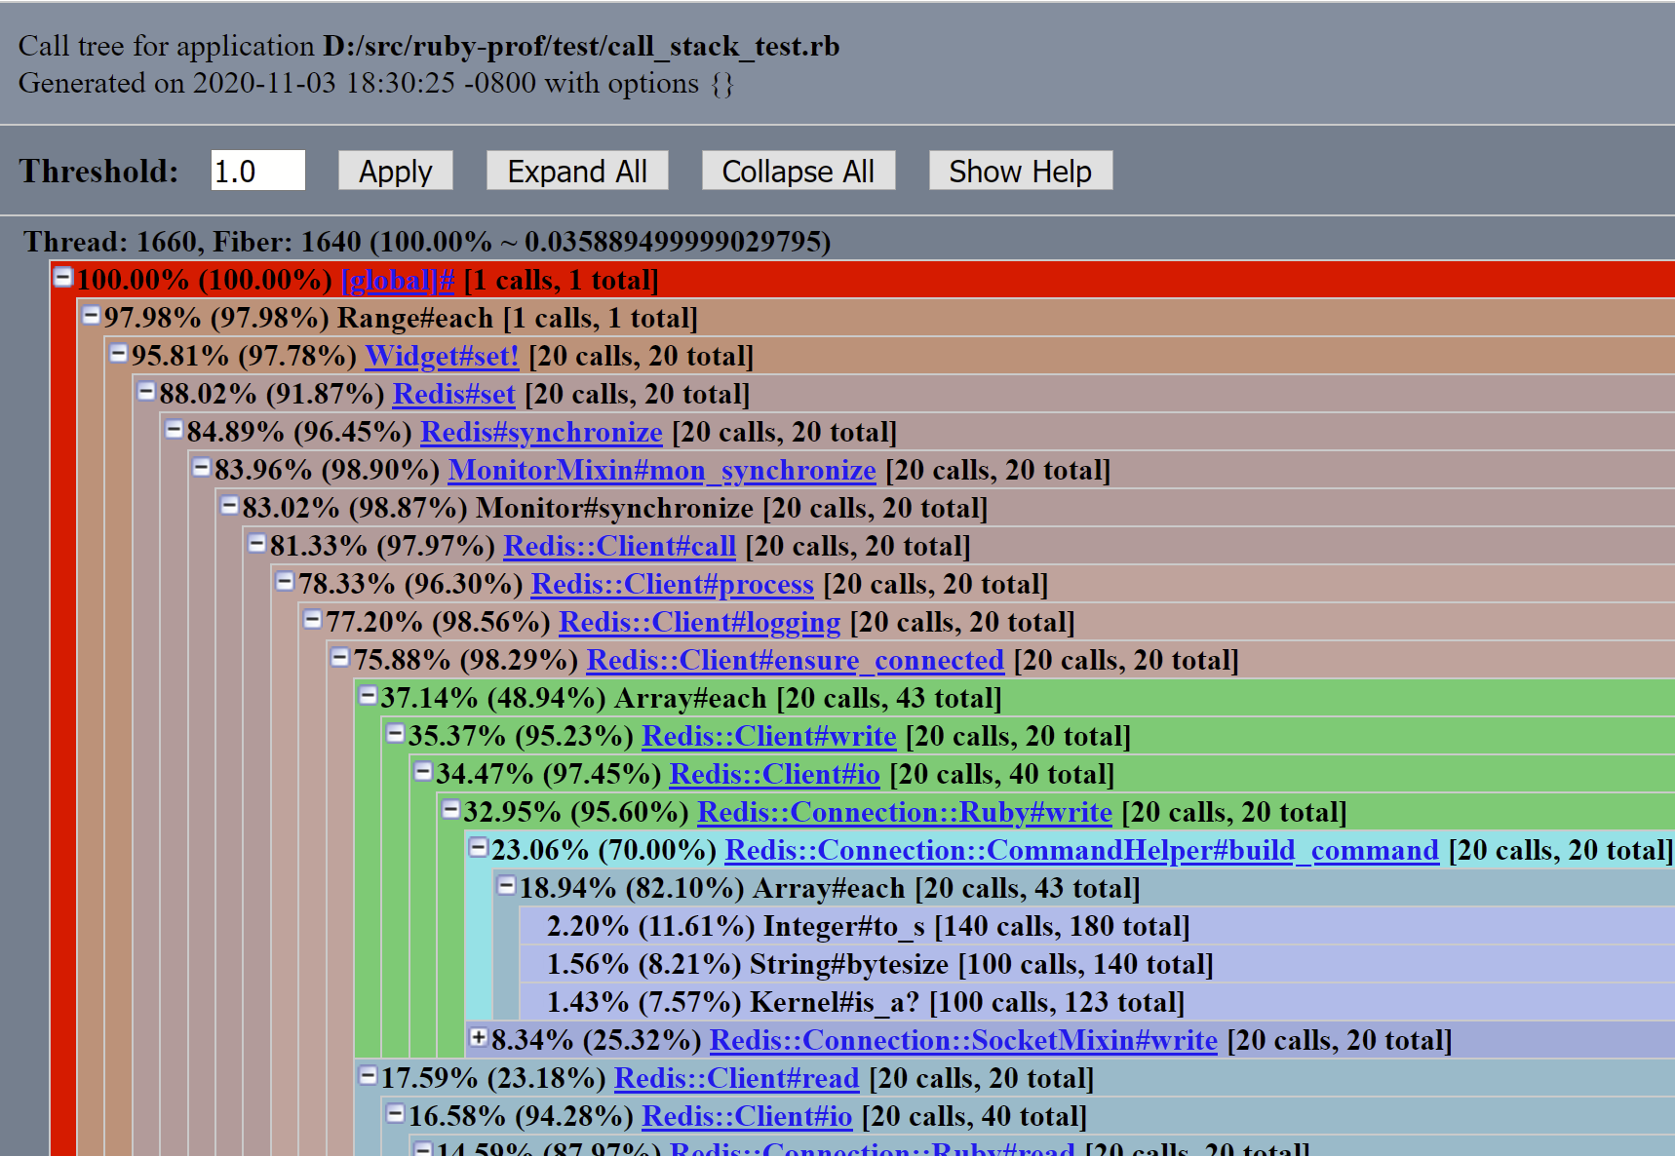Click the Show Help button
Image resolution: width=1675 pixels, height=1156 pixels.
[x=1020, y=171]
